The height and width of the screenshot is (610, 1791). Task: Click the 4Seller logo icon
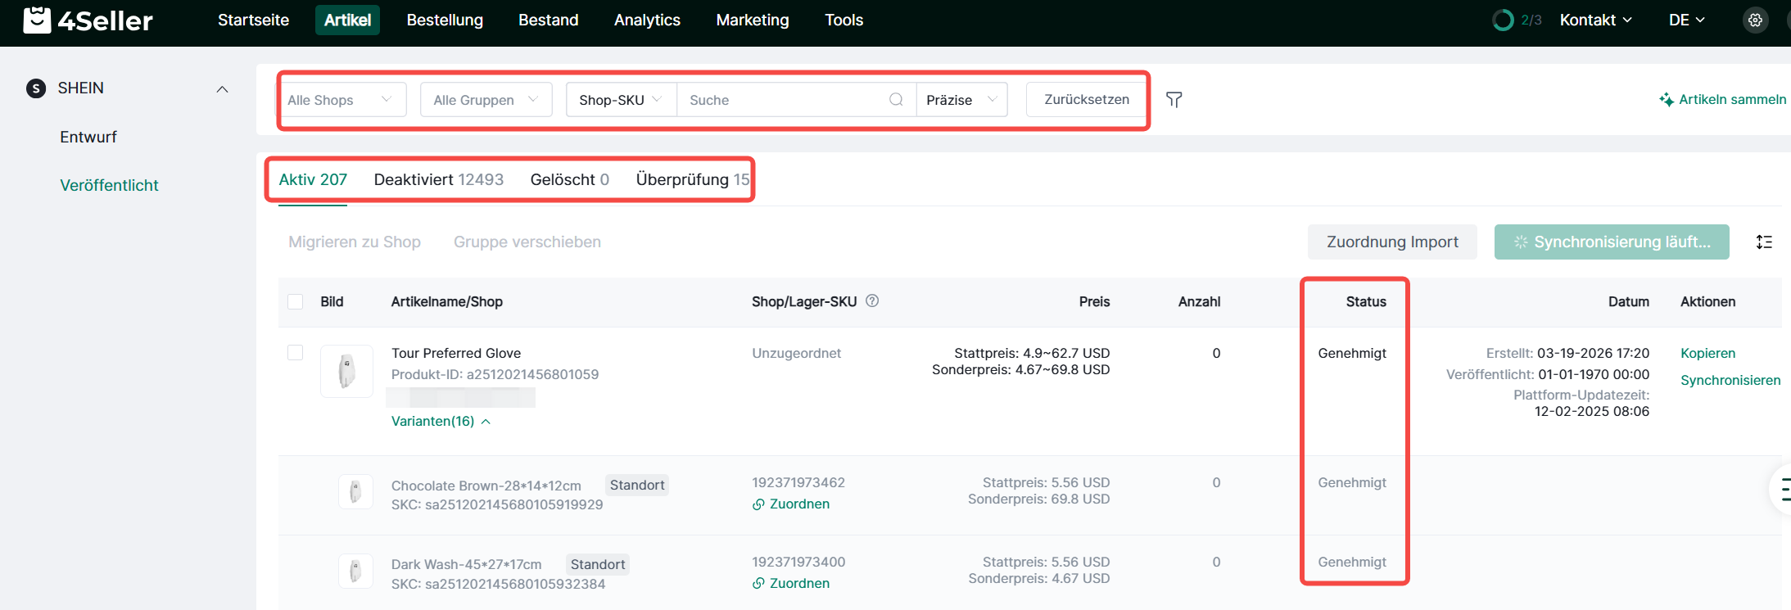[x=37, y=20]
